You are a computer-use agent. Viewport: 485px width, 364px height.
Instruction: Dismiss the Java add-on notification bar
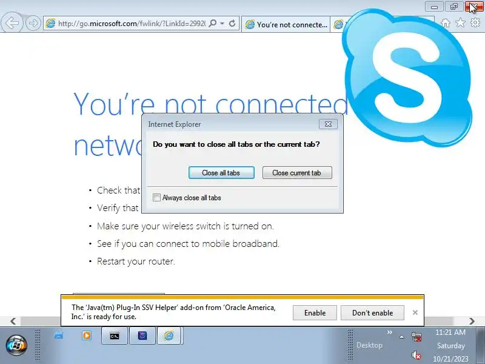(415, 312)
